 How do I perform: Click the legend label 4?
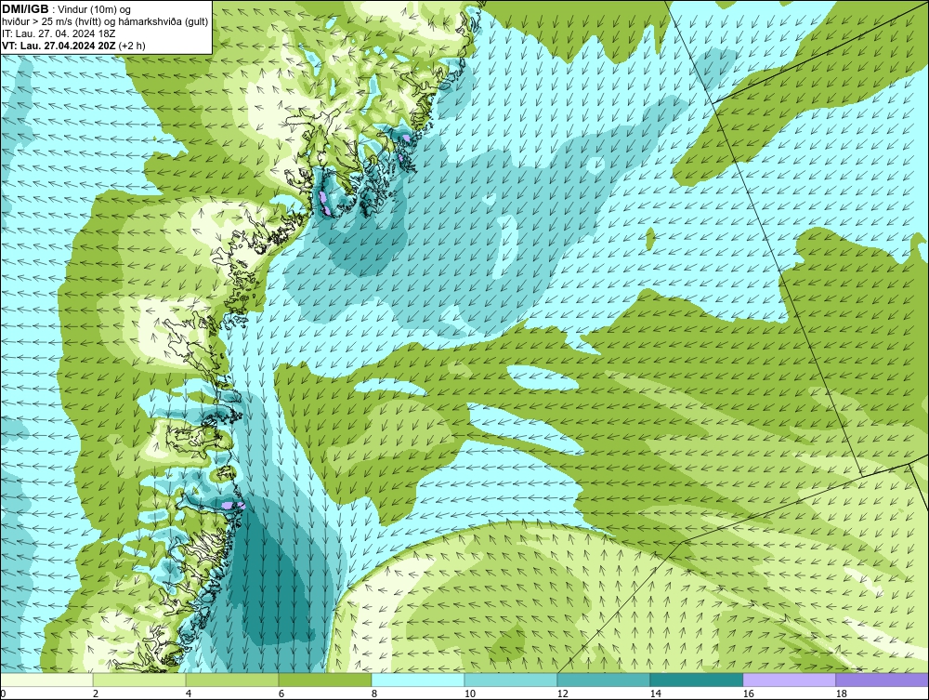point(189,694)
